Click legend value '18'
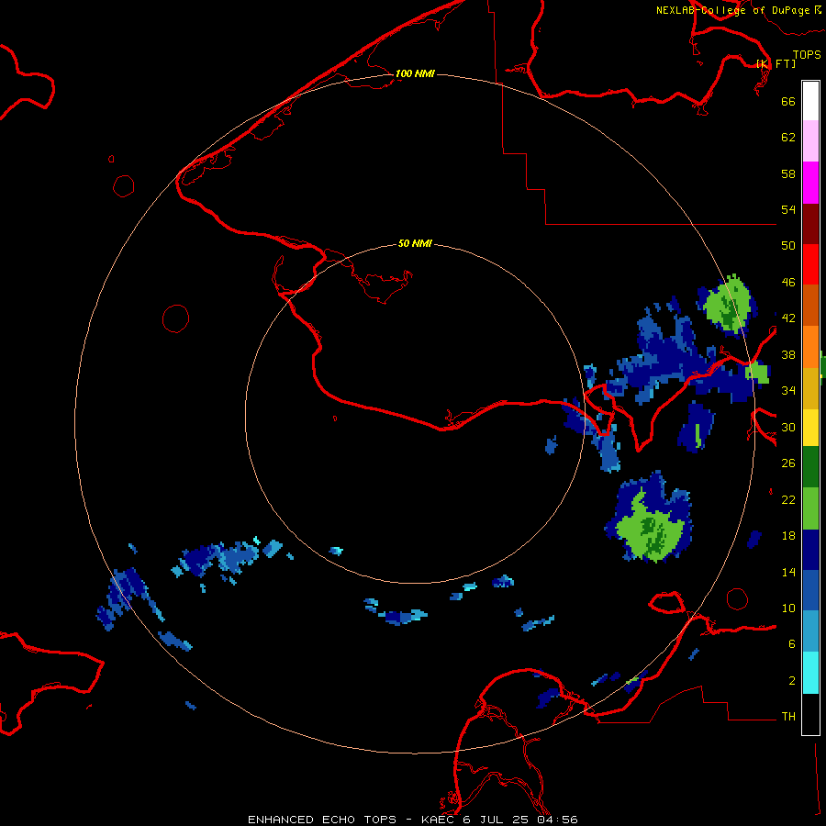Screen dimensions: 826x826 coord(788,536)
